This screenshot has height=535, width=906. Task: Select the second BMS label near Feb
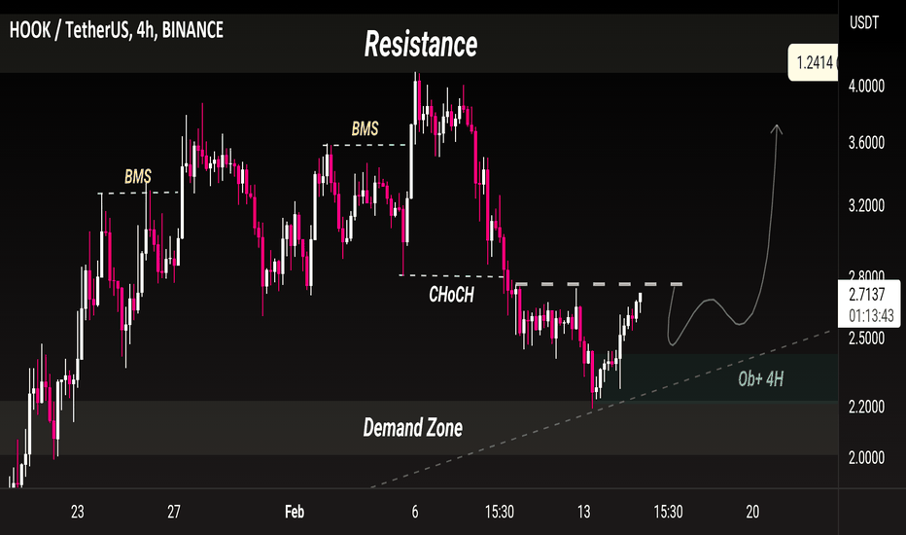tap(366, 128)
